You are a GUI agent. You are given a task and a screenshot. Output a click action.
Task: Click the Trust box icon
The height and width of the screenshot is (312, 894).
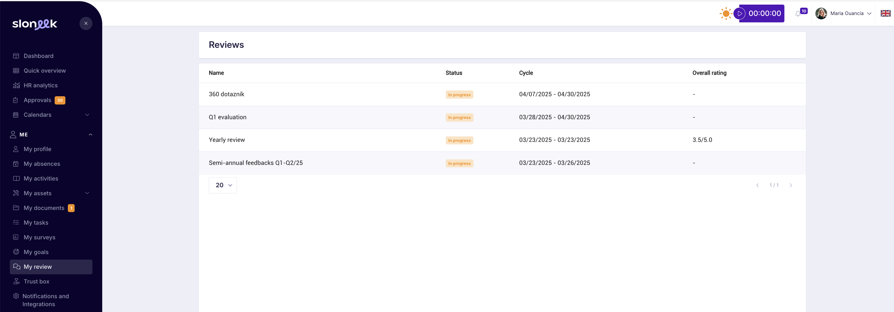click(16, 282)
